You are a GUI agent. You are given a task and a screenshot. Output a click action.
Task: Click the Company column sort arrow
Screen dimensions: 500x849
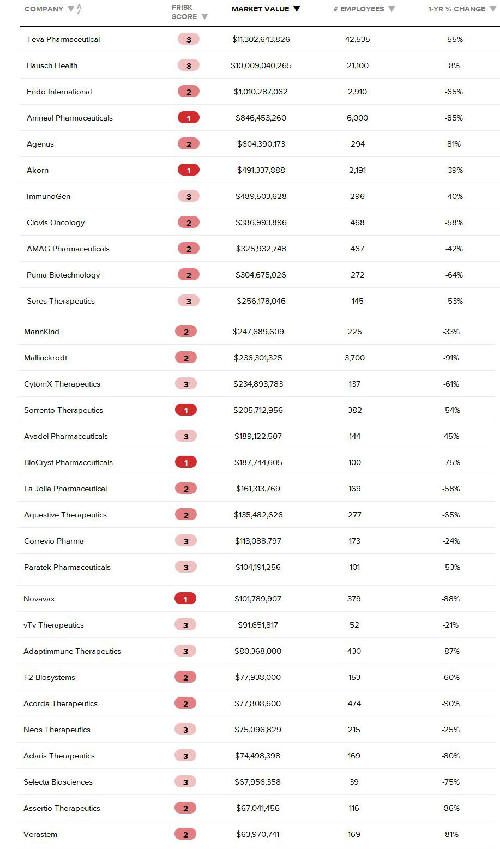(70, 9)
